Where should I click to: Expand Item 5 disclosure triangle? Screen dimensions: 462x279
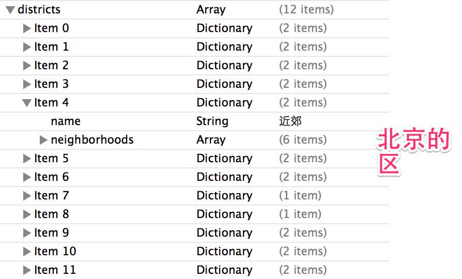[27, 159]
